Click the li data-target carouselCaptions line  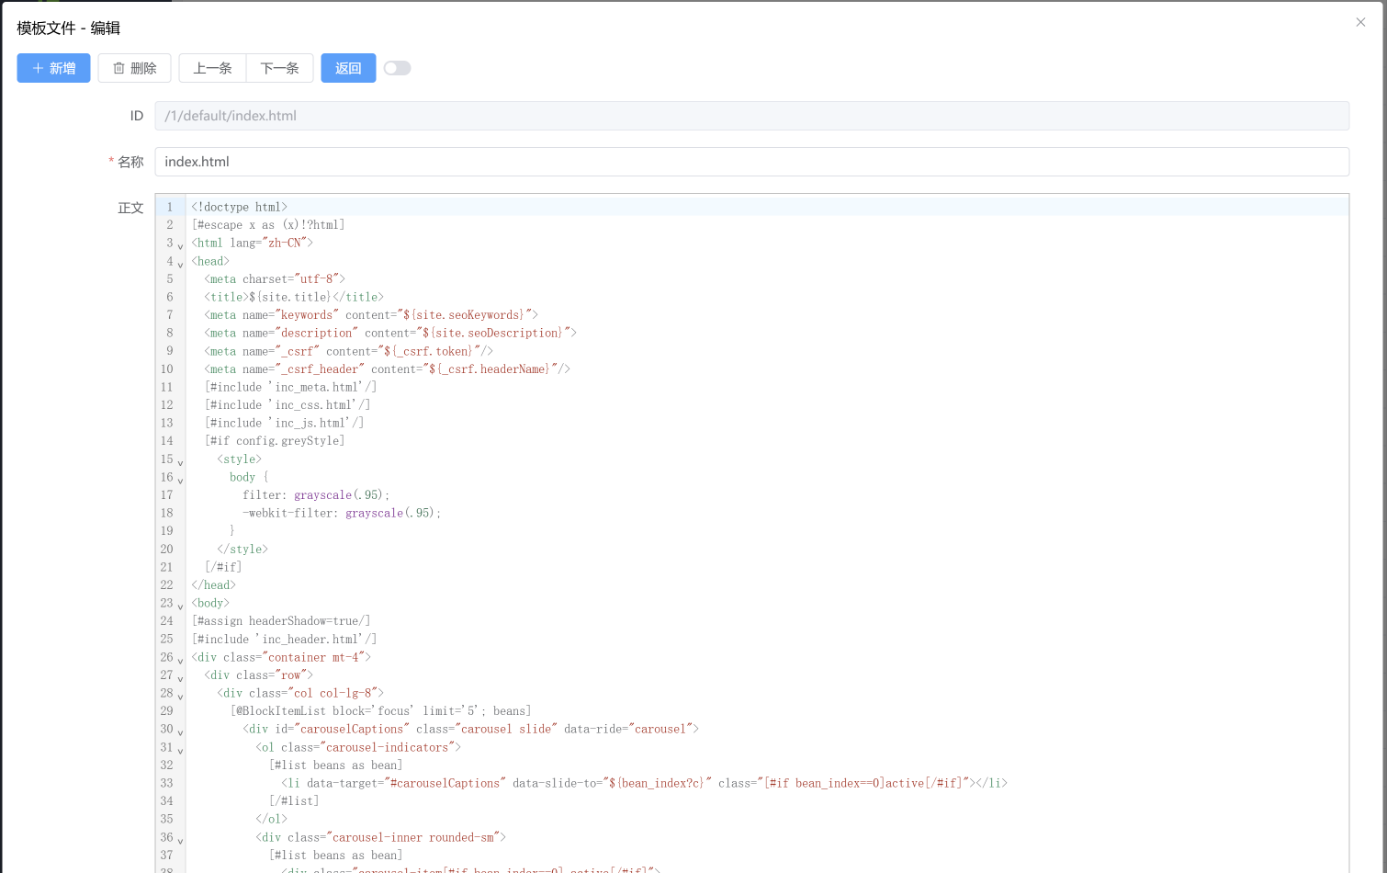pos(644,783)
